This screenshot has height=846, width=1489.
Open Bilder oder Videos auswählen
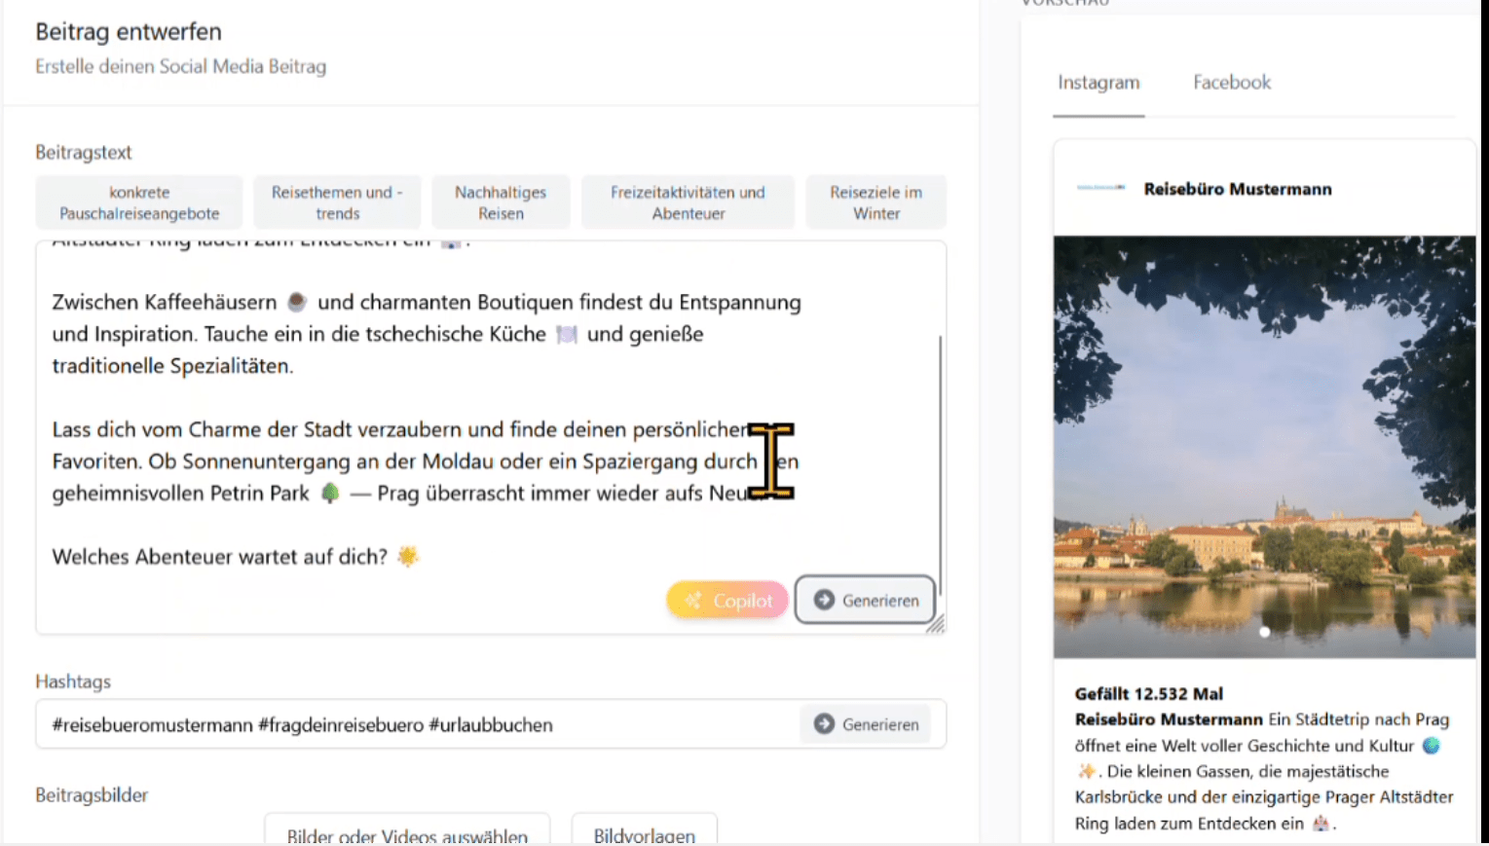407,832
